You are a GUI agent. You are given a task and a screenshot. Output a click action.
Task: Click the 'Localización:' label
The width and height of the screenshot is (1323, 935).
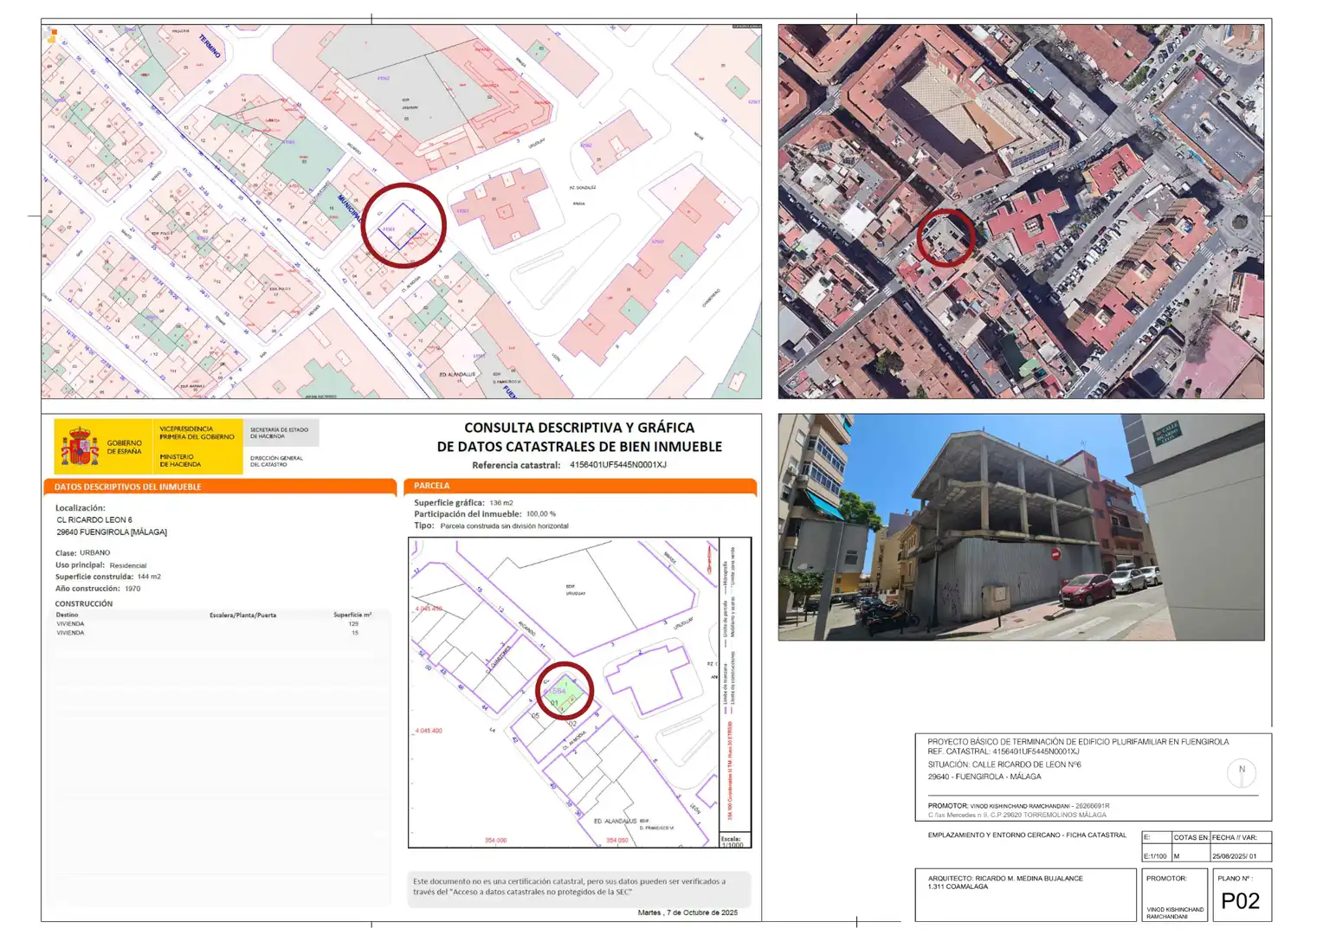click(81, 508)
